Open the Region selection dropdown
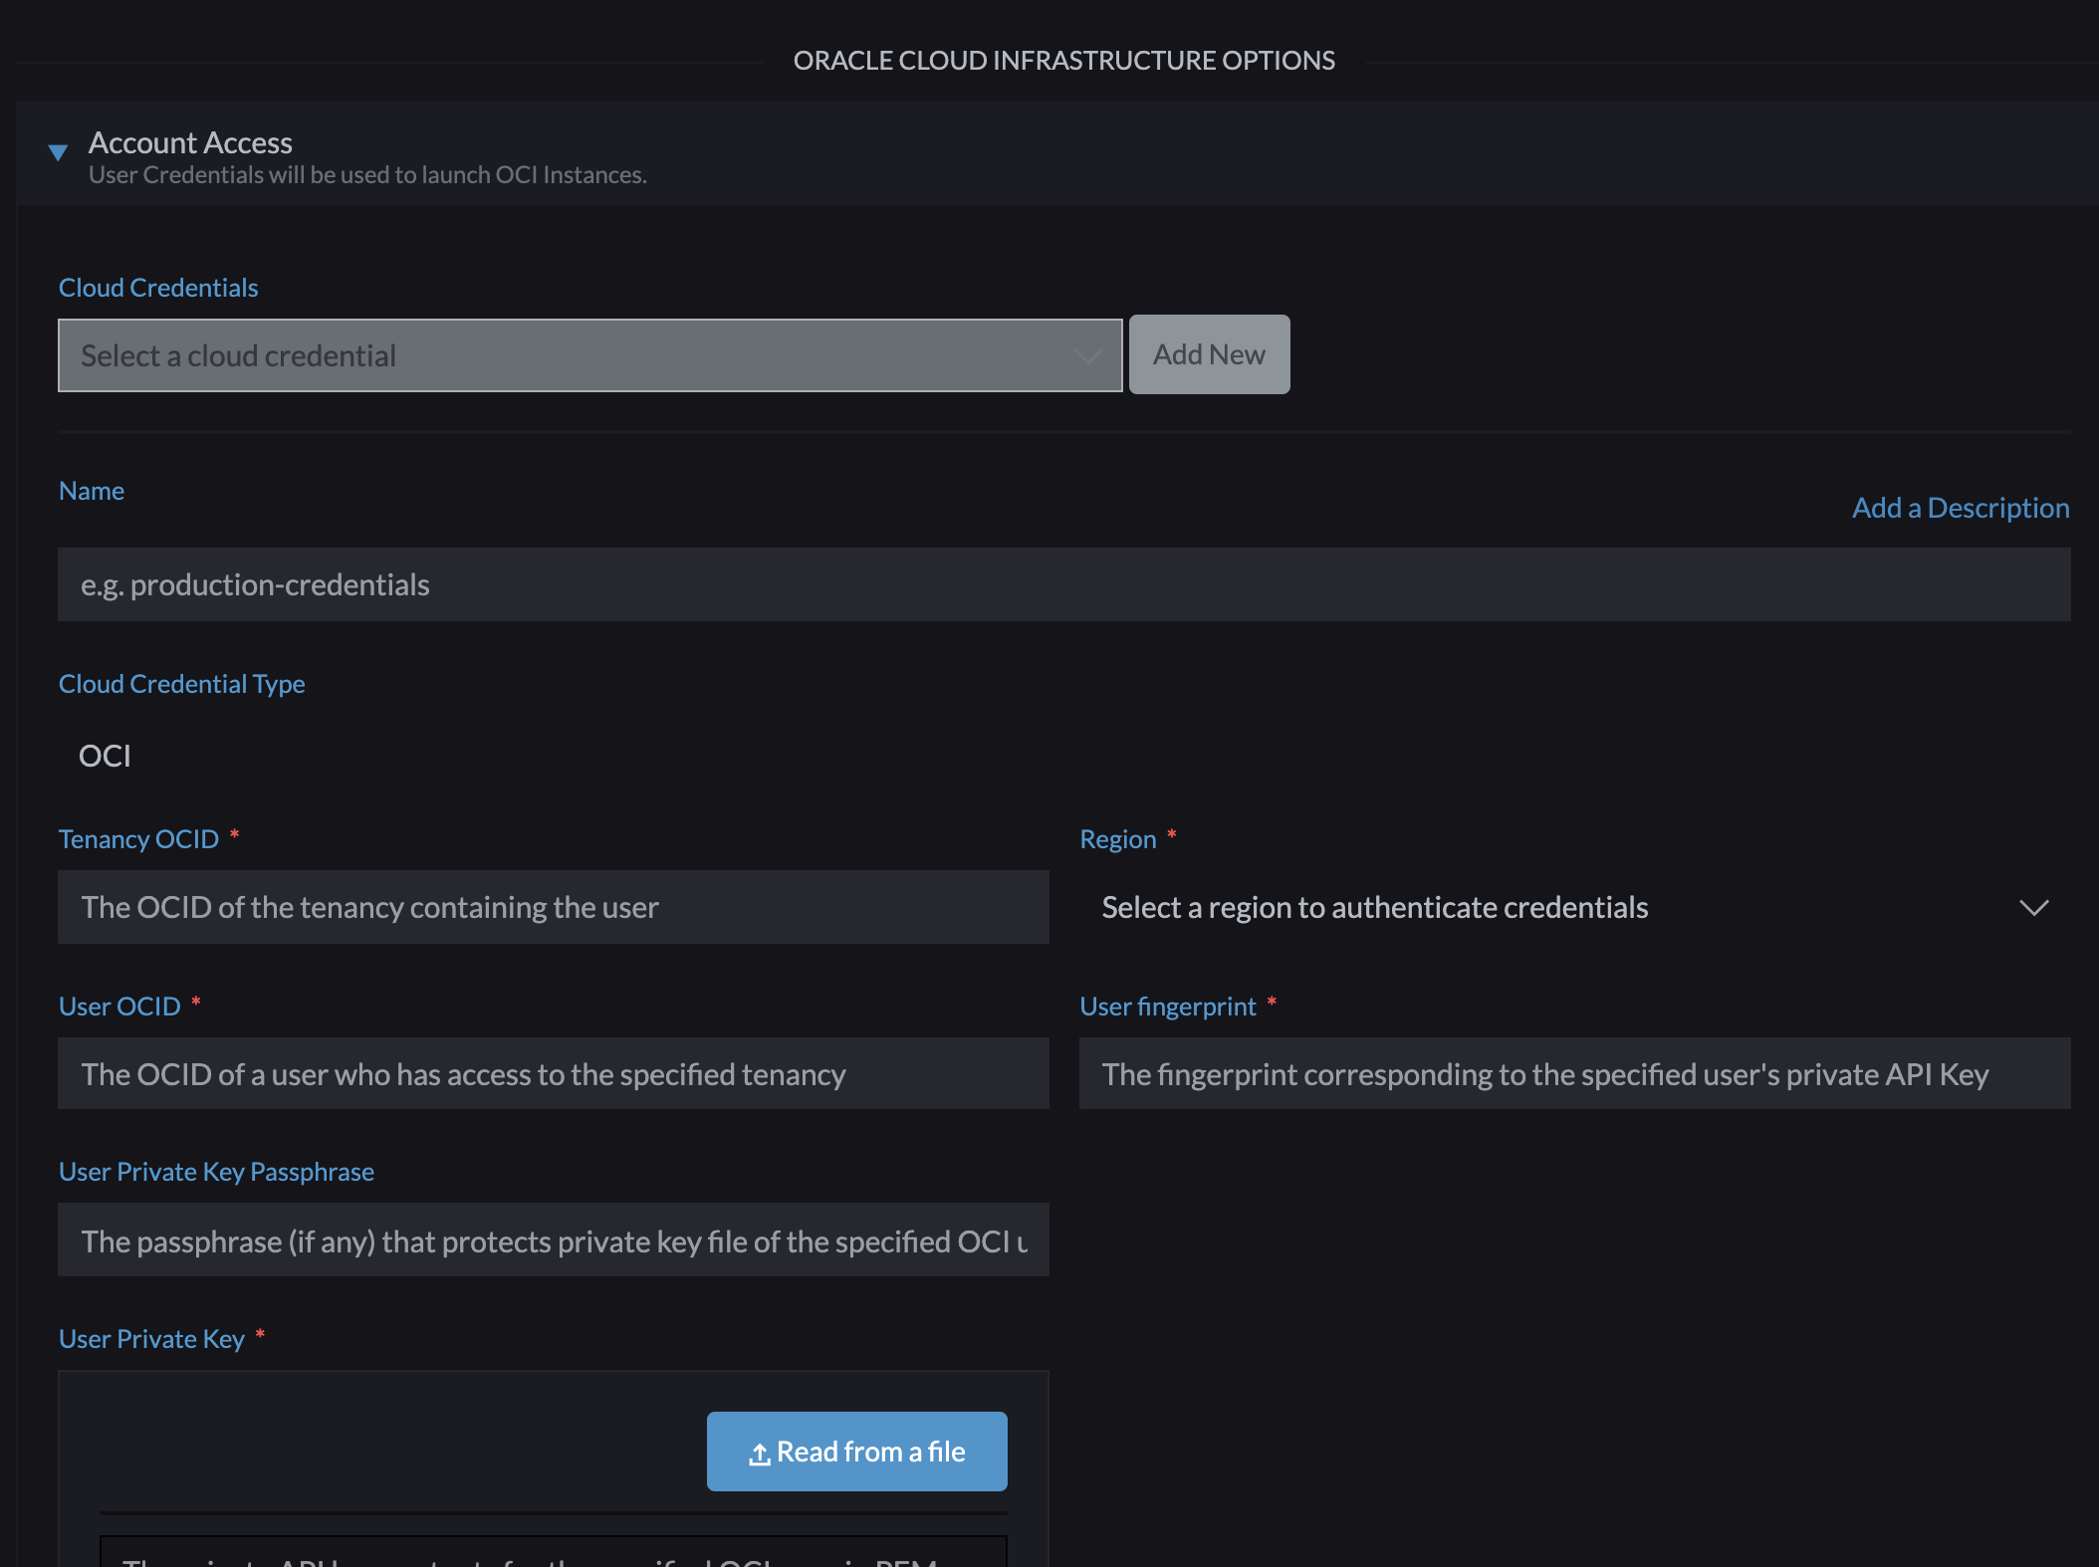The image size is (2099, 1567). (x=1573, y=907)
